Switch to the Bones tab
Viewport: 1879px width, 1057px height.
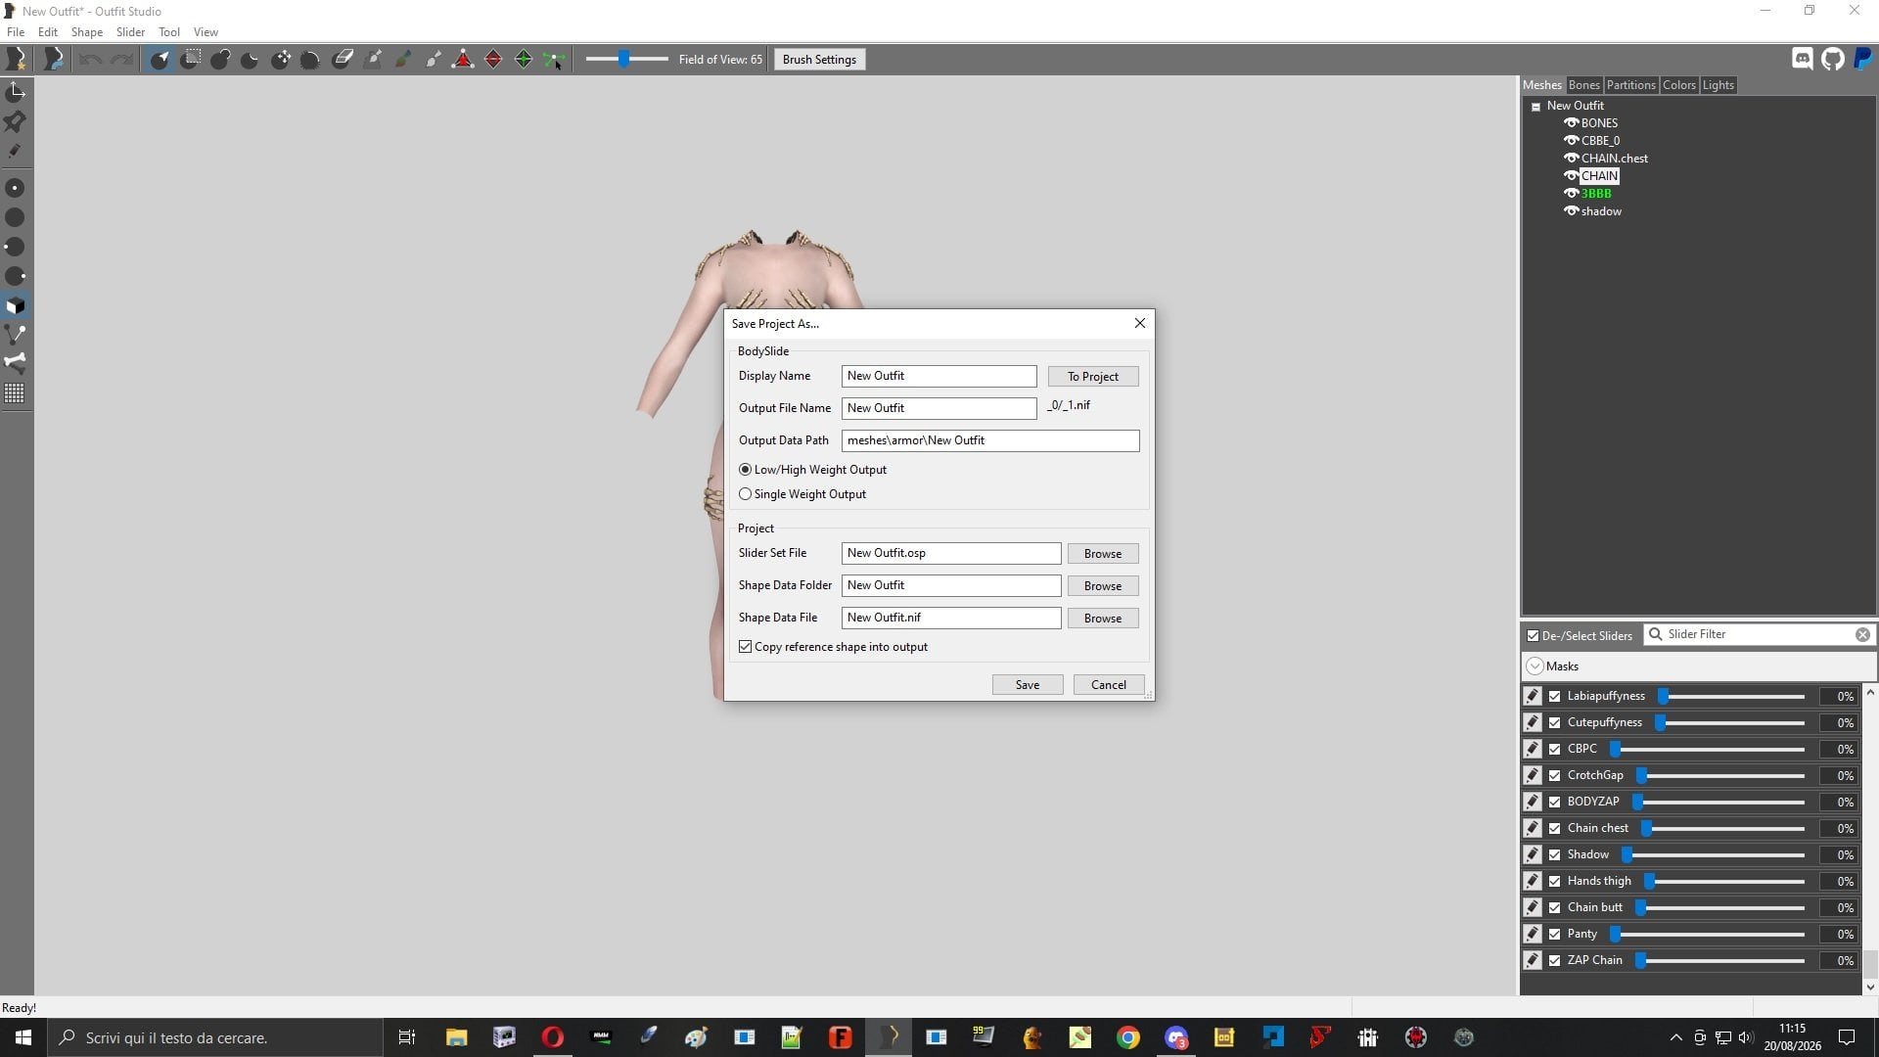tap(1583, 85)
